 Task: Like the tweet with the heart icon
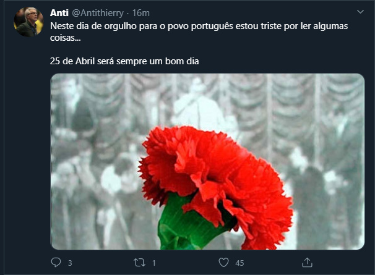(x=223, y=263)
